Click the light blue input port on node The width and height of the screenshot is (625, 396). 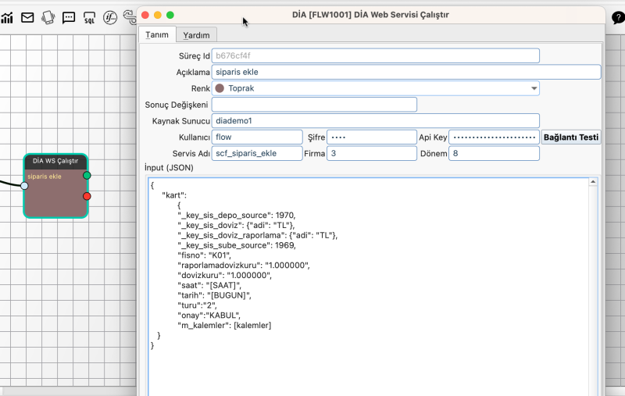[x=24, y=186]
